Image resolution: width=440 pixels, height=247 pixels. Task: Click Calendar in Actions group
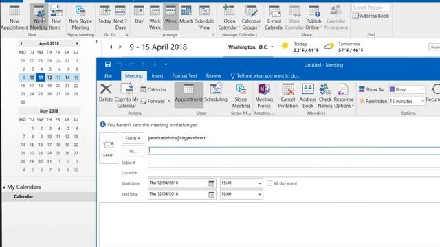[154, 90]
